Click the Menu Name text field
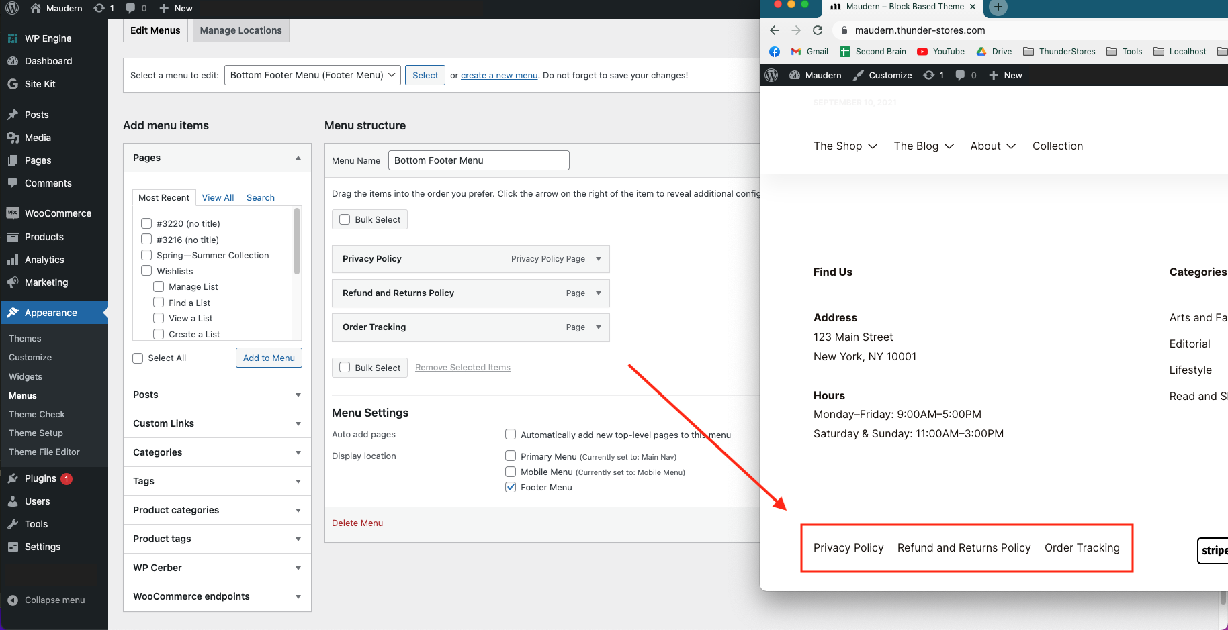Viewport: 1228px width, 630px height. click(478, 160)
